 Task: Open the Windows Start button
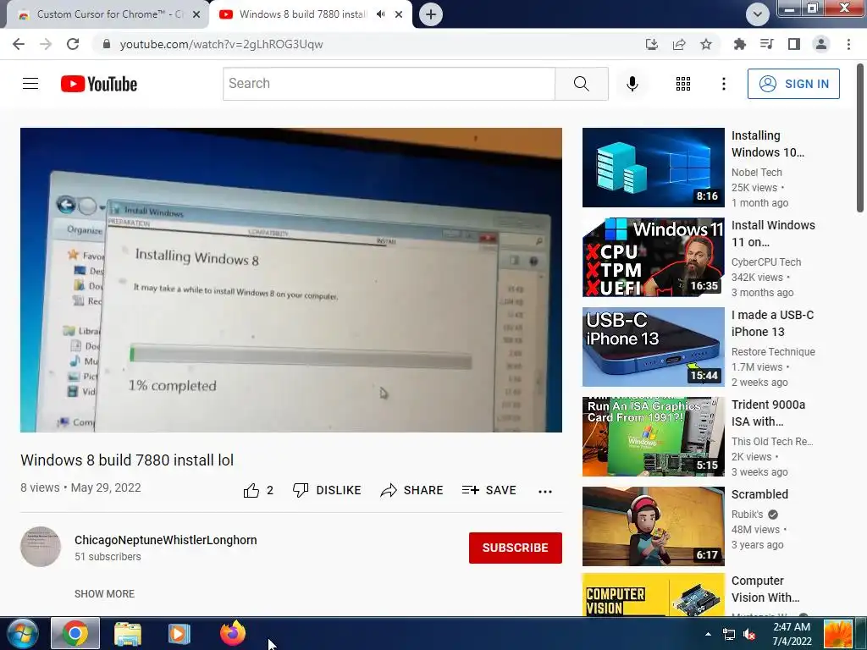(x=23, y=633)
